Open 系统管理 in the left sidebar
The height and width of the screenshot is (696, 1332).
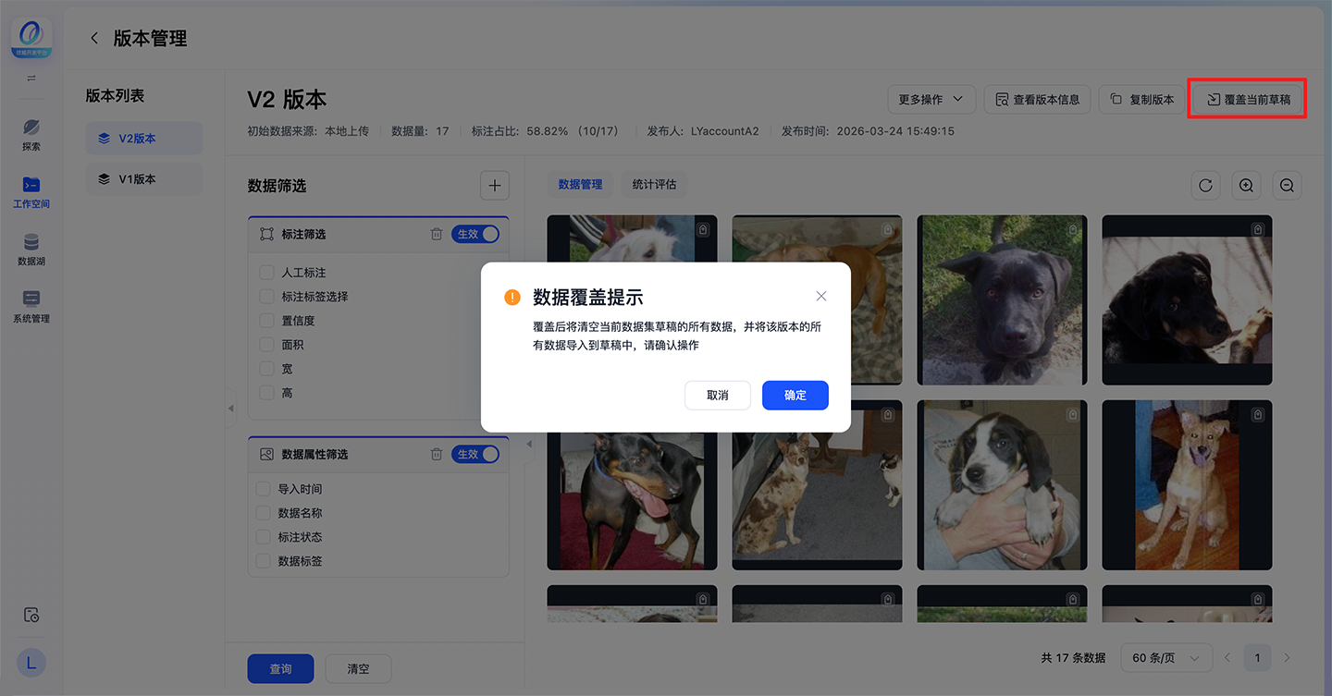pos(31,307)
